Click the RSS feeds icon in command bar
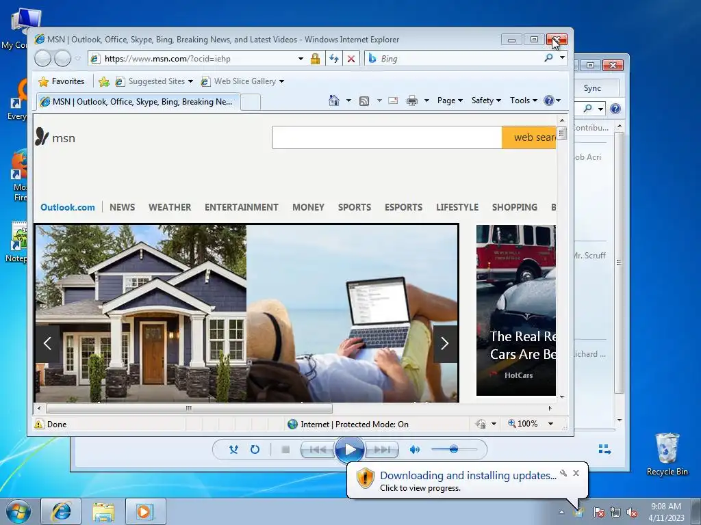 (x=364, y=101)
